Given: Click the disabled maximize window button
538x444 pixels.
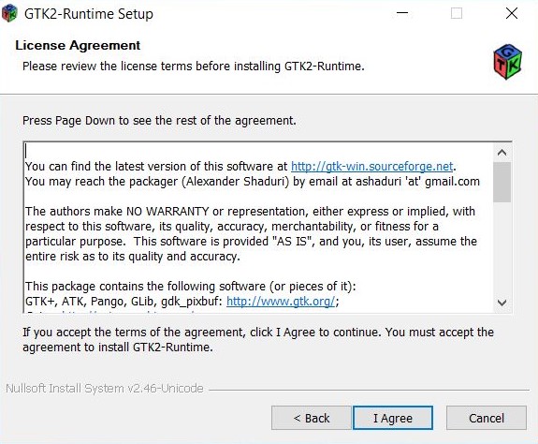Looking at the screenshot, I should click(457, 13).
